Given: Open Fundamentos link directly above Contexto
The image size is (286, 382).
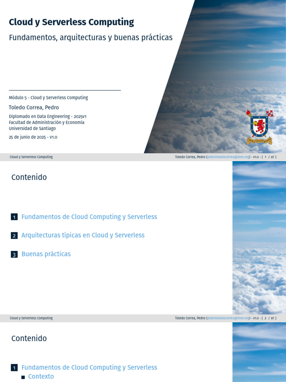Looking at the screenshot, I should [89, 367].
